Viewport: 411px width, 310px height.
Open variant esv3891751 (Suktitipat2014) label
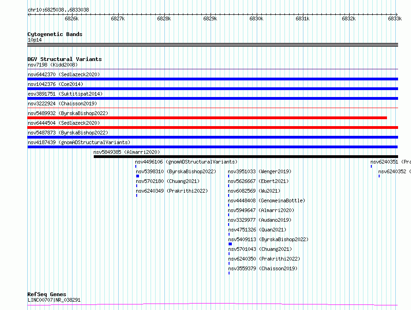pos(65,94)
